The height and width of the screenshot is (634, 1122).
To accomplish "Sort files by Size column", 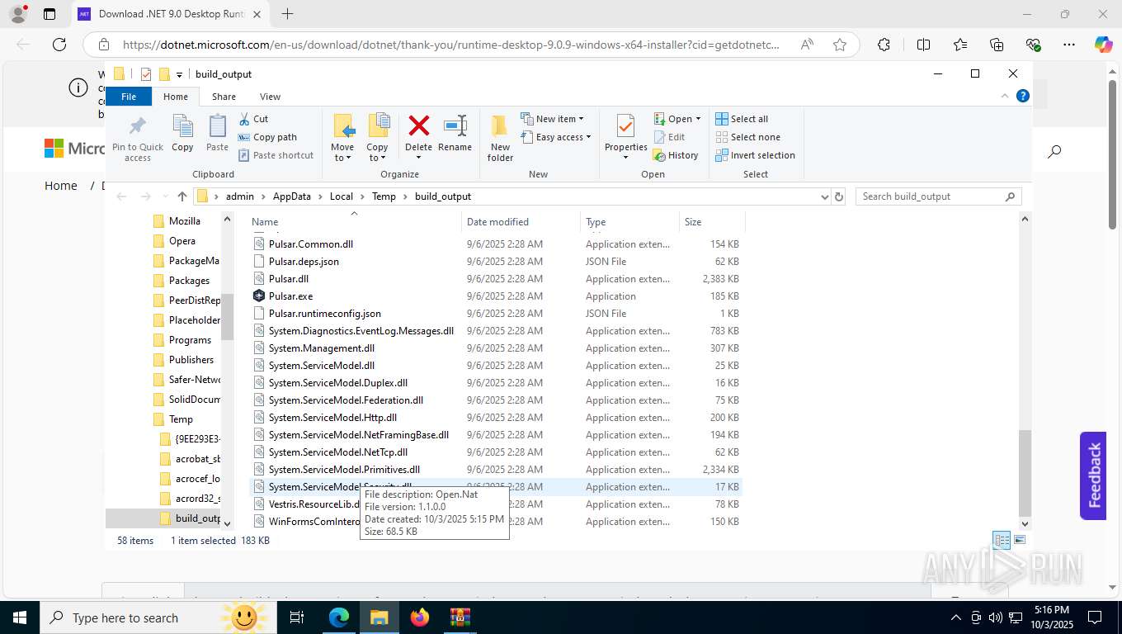I will pyautogui.click(x=712, y=222).
